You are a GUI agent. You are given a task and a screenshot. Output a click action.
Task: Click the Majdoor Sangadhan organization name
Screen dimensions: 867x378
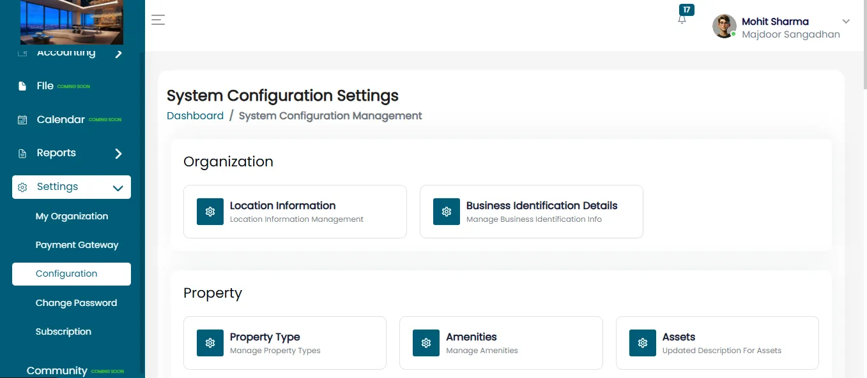[x=791, y=34]
